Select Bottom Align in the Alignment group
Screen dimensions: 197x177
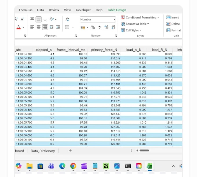point(45,20)
